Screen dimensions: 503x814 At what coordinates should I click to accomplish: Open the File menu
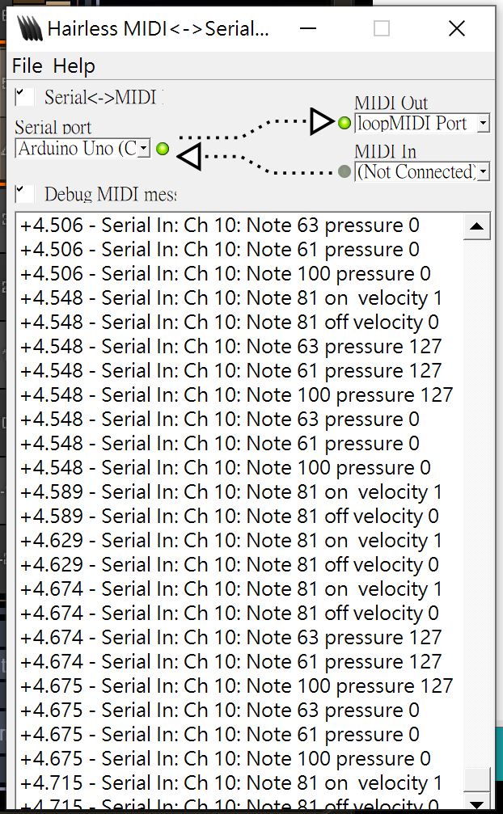pyautogui.click(x=27, y=65)
